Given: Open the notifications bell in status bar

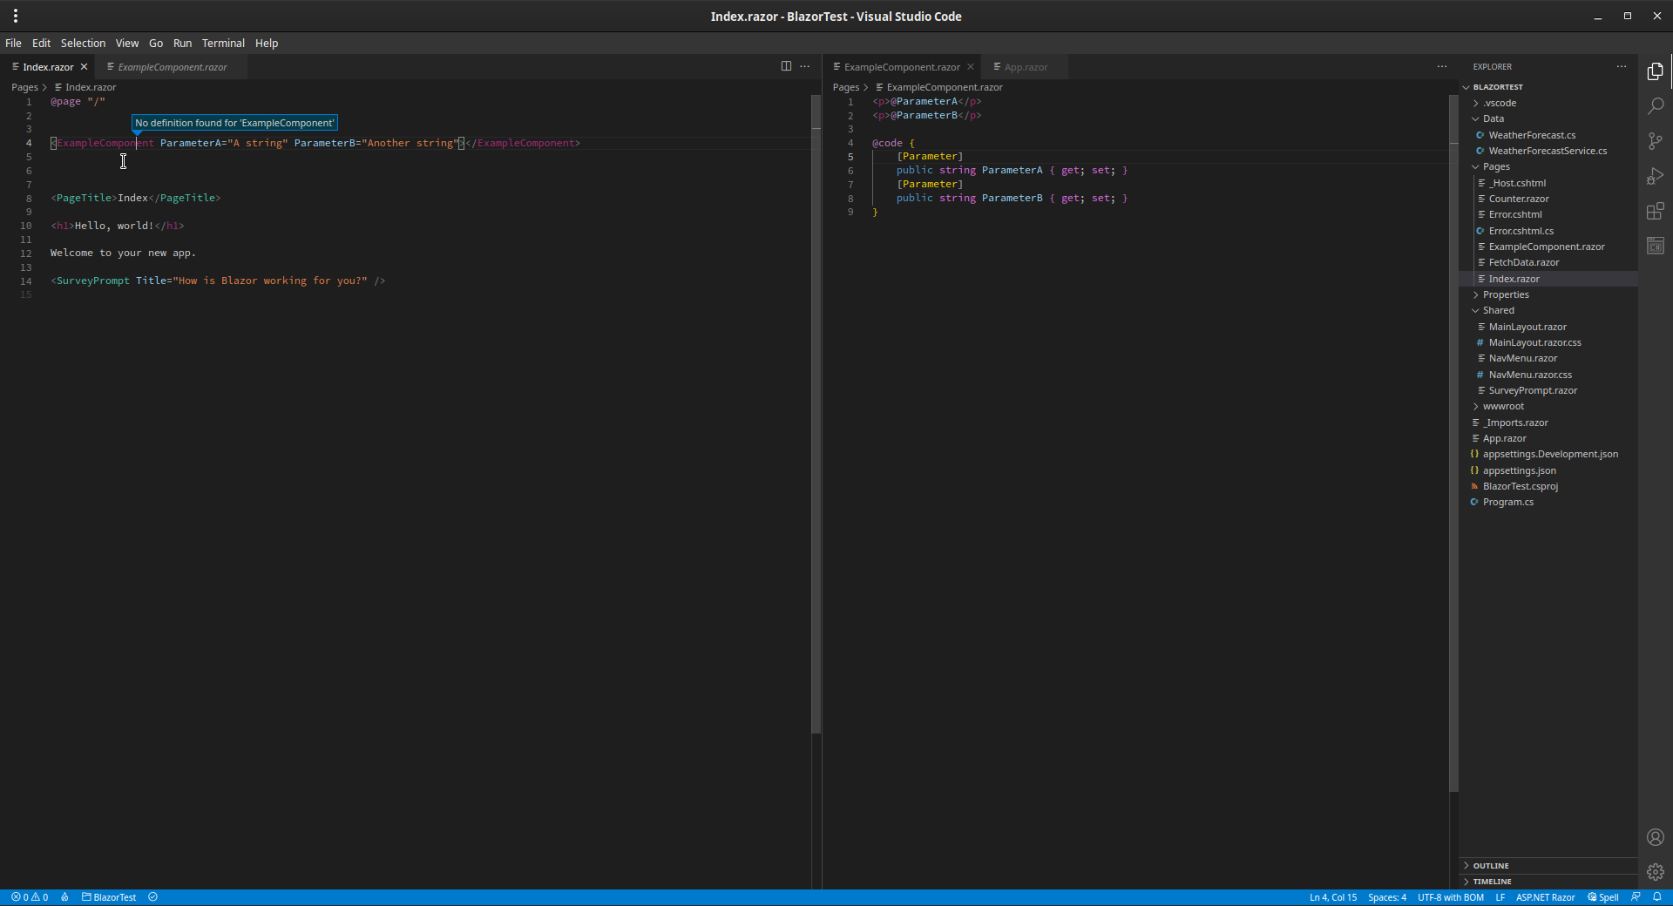Looking at the screenshot, I should pos(1658,897).
